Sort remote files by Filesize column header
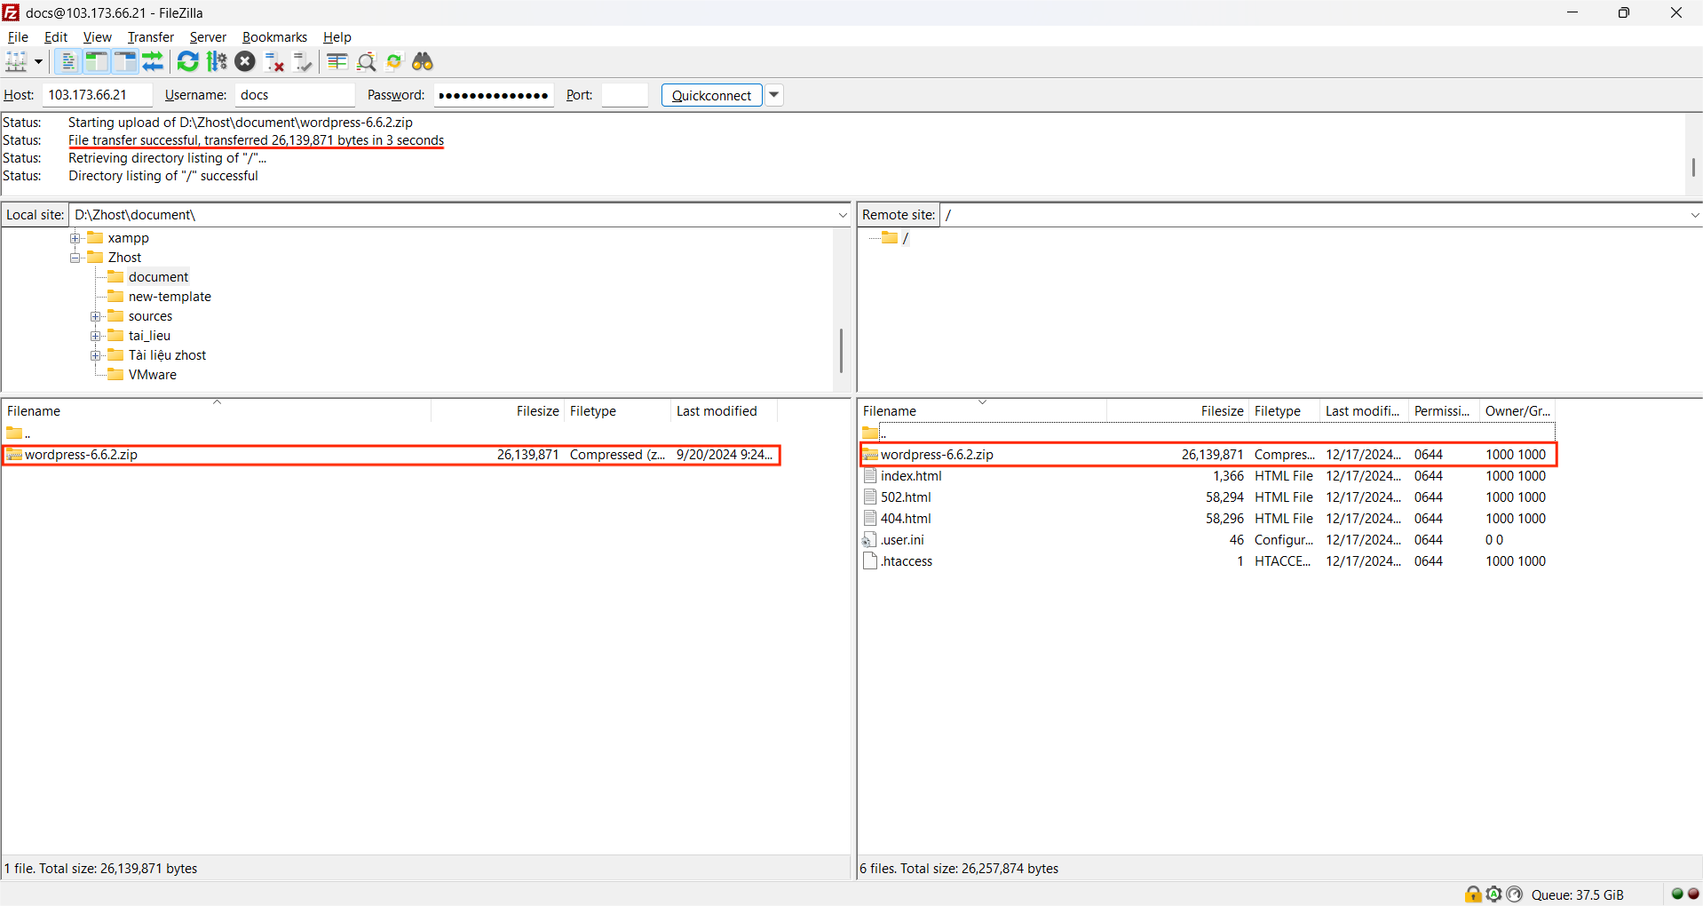The height and width of the screenshot is (906, 1703). [x=1221, y=411]
